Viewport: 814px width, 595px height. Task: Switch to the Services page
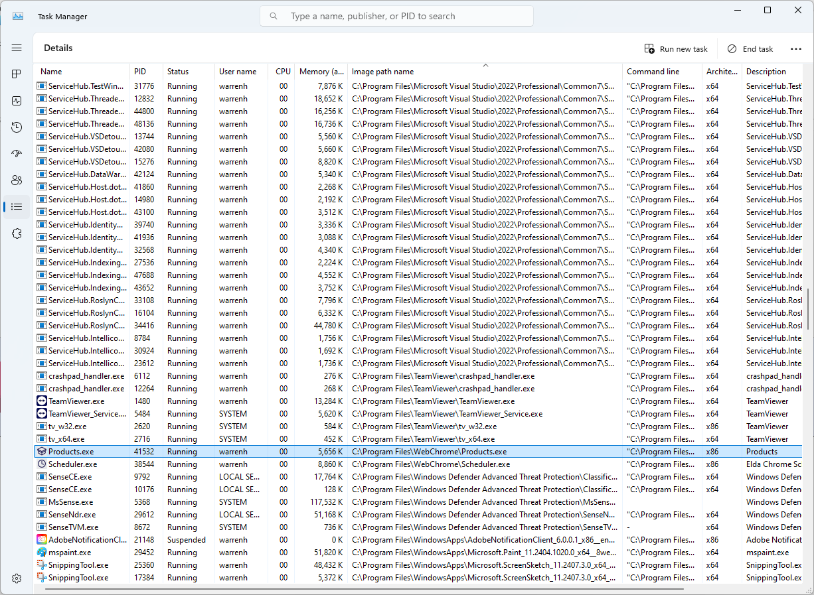pyautogui.click(x=17, y=233)
